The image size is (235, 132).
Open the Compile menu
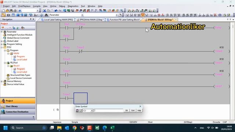tap(37, 6)
